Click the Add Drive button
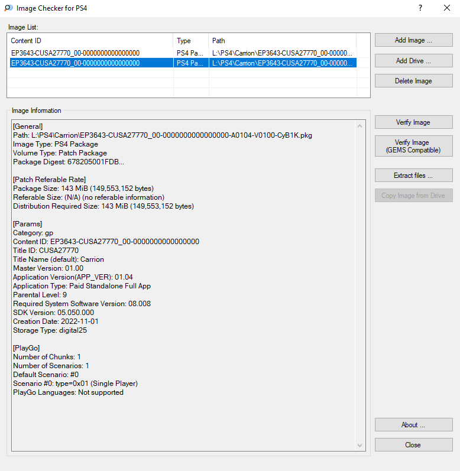This screenshot has width=460, height=471. 413,61
